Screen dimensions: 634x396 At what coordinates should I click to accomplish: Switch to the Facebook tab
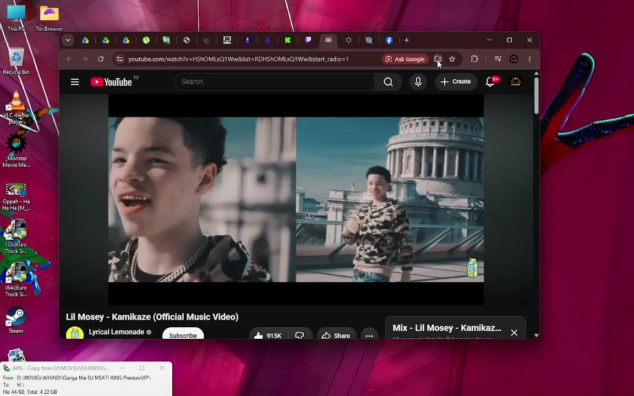389,40
